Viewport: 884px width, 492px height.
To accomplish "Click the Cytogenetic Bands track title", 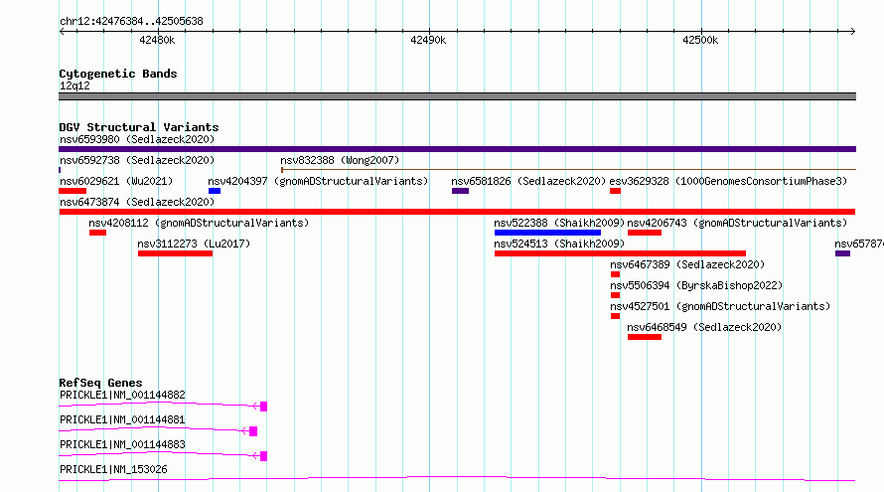I will tap(118, 74).
